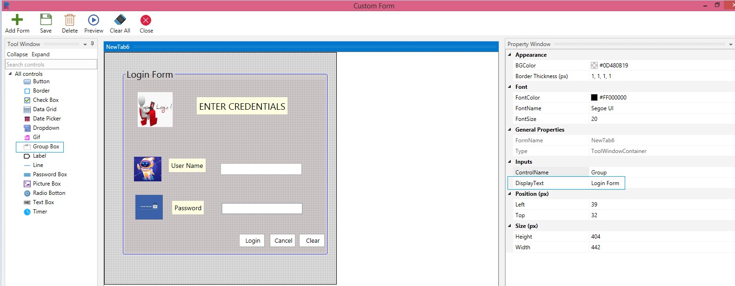The width and height of the screenshot is (735, 286).
Task: Click the Expand link in Tool Window
Action: tap(40, 54)
